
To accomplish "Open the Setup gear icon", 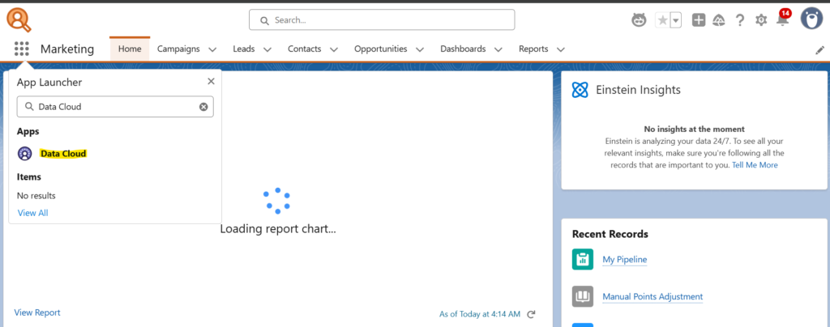I will pos(761,20).
